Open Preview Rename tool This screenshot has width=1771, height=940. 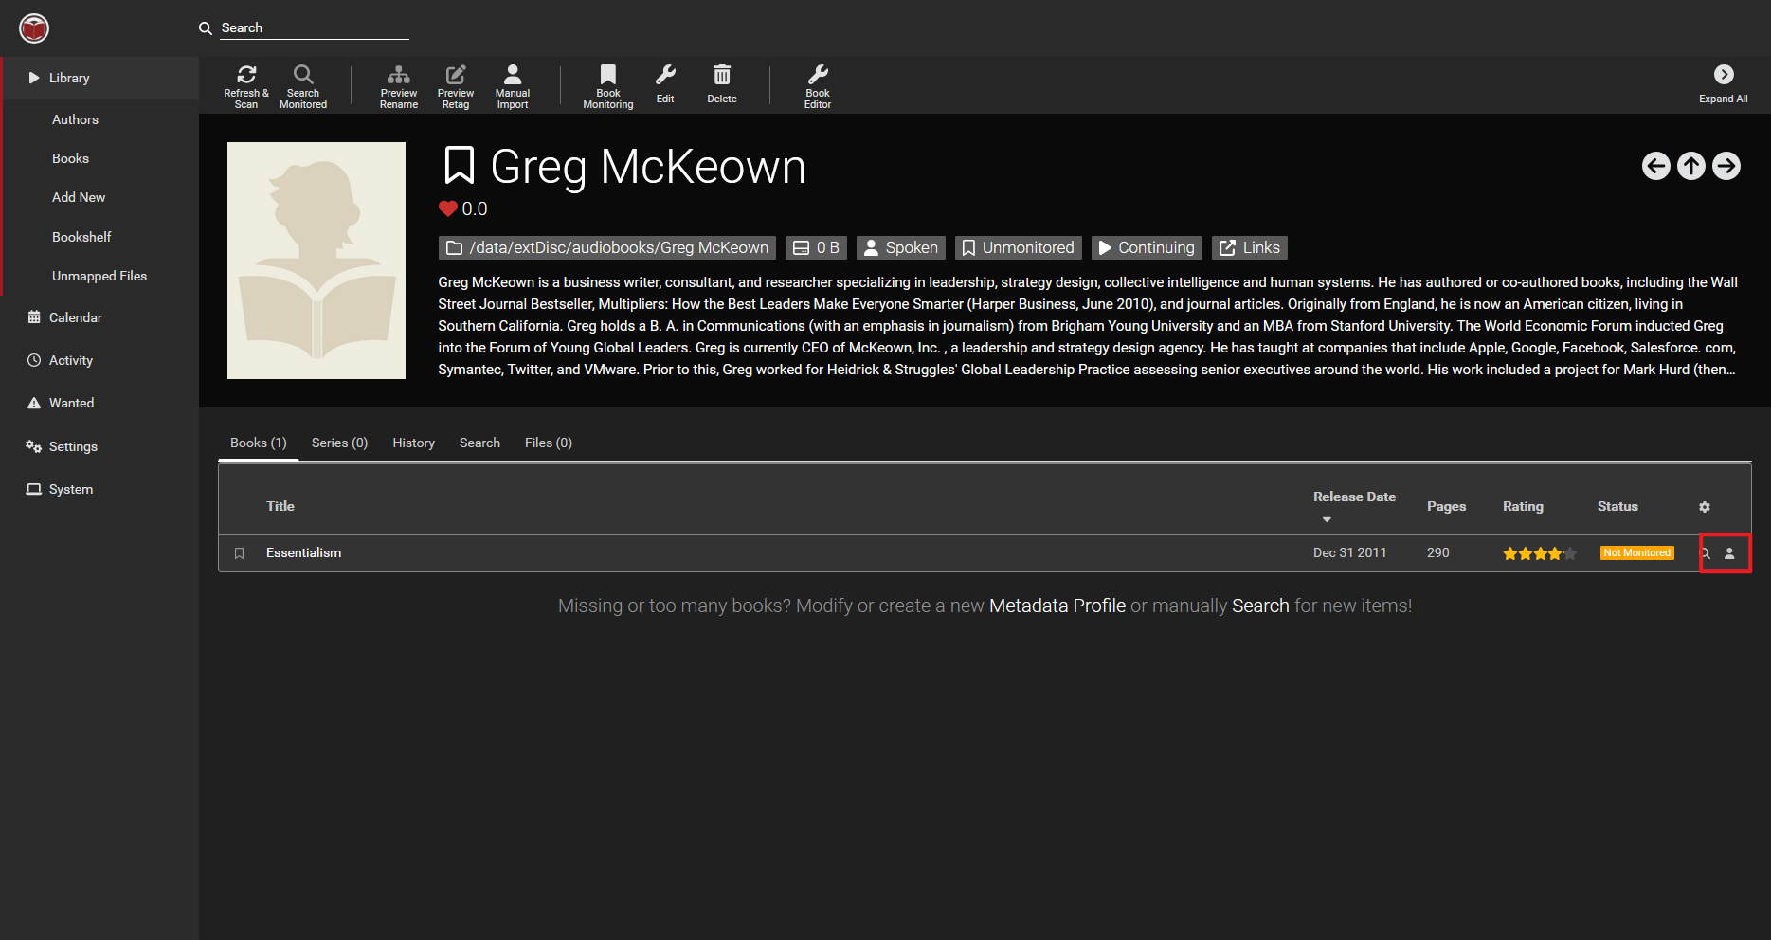(399, 75)
